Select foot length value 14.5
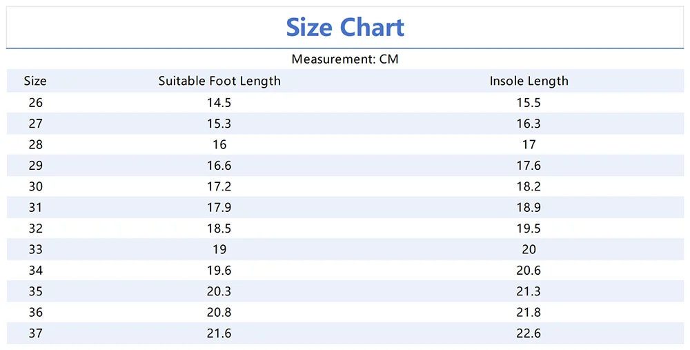The width and height of the screenshot is (690, 350). (x=219, y=103)
